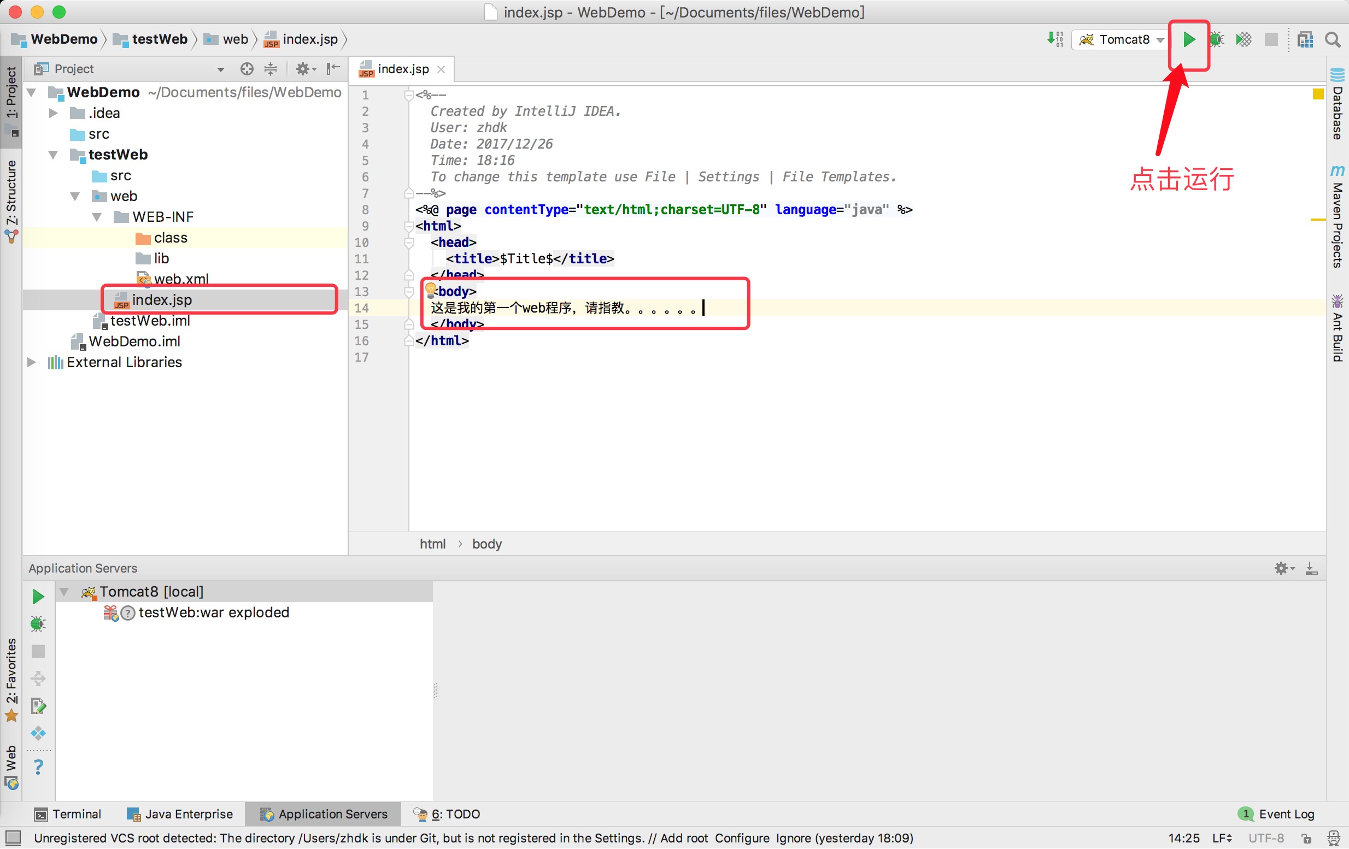
Task: Collapse Tomcat8 [local] node
Action: [64, 591]
